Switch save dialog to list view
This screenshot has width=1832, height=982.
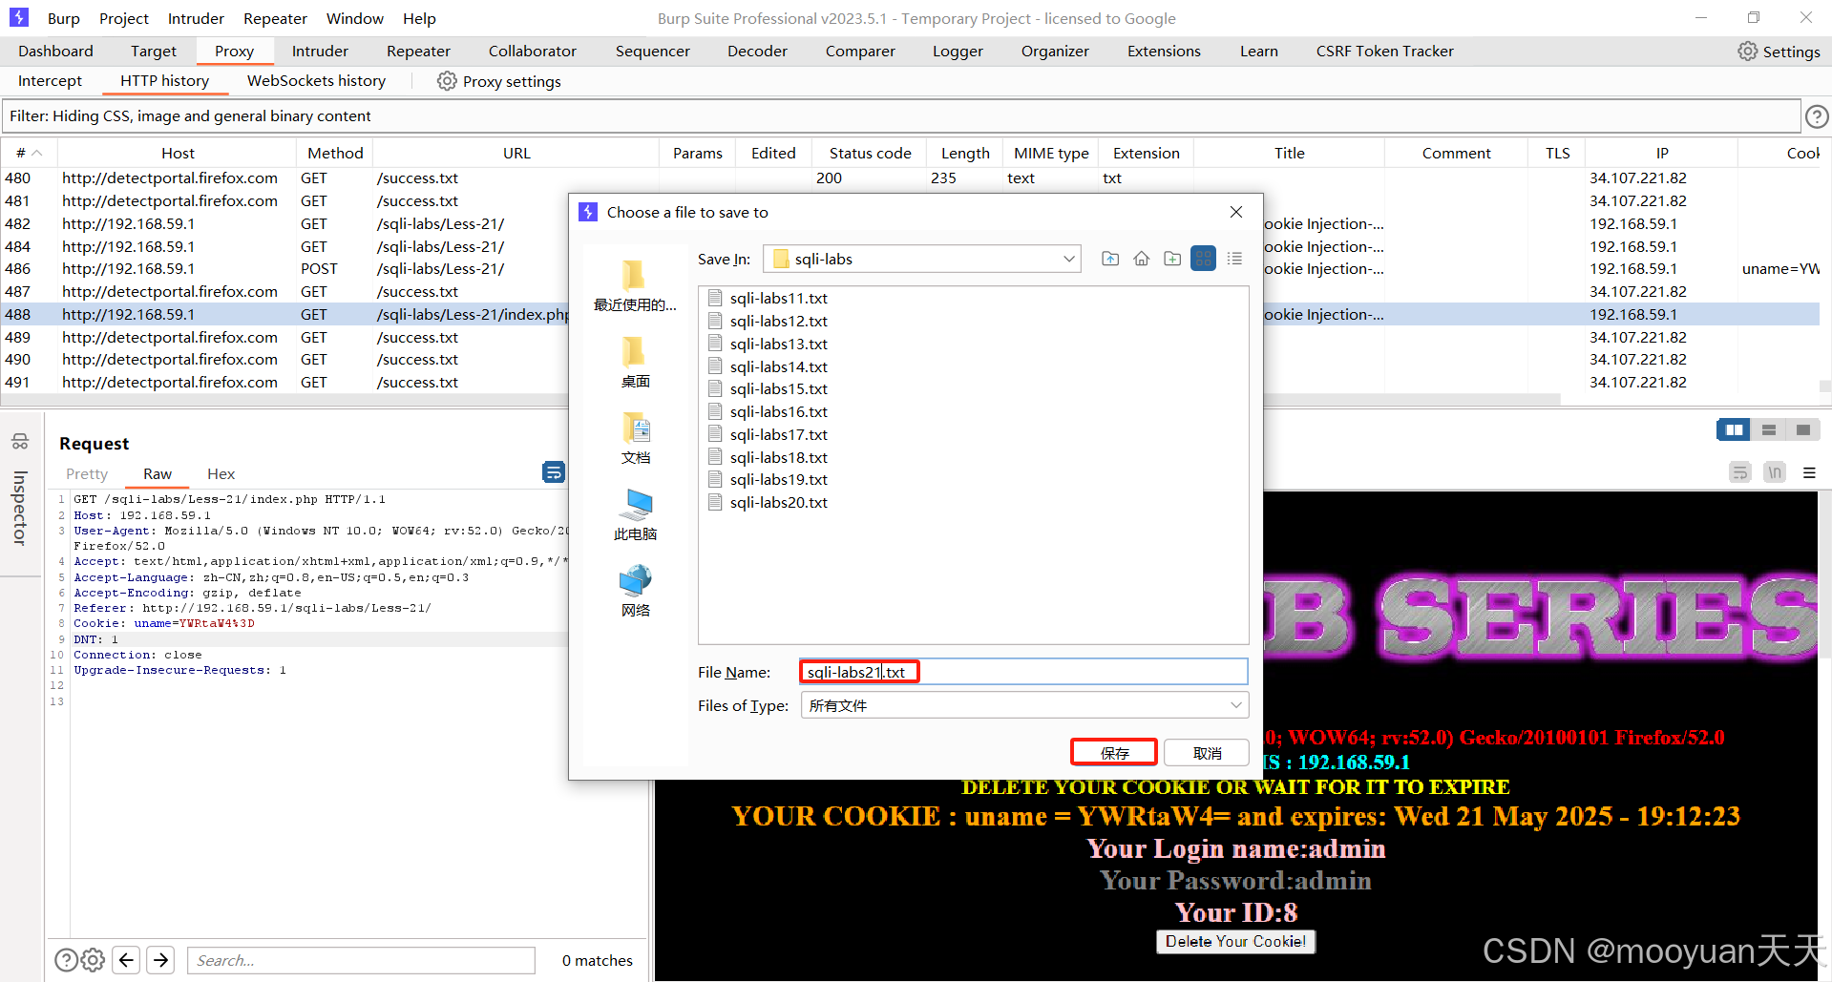[1204, 259]
